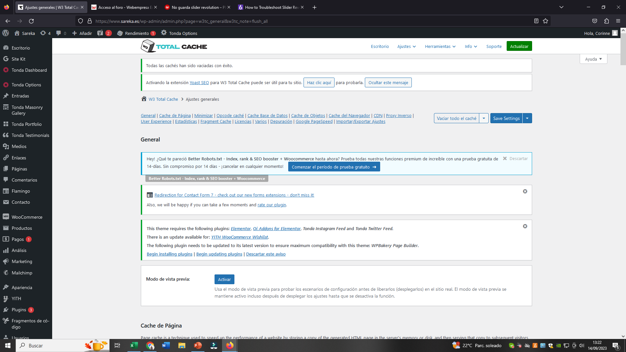Open Excel from Windows taskbar
626x352 pixels.
(134, 345)
